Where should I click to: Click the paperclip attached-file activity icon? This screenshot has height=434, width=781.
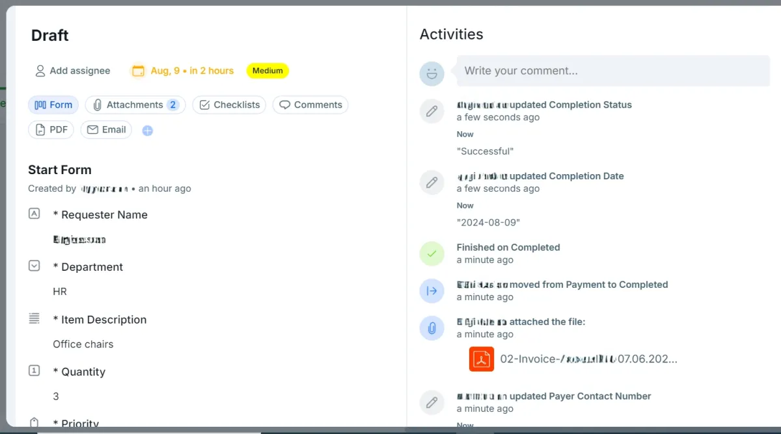[x=432, y=328]
